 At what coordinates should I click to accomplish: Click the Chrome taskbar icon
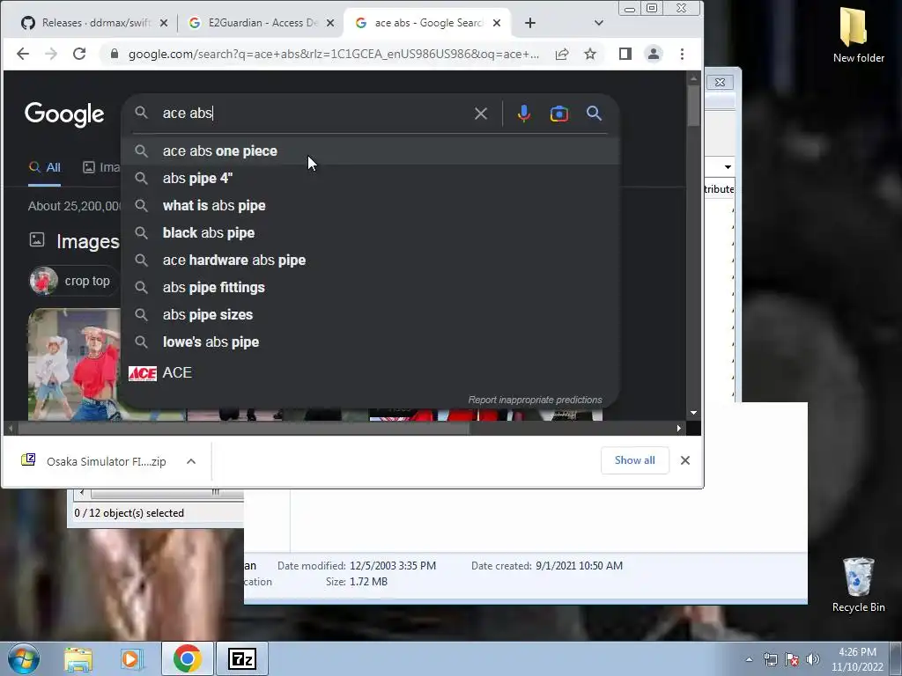(187, 658)
